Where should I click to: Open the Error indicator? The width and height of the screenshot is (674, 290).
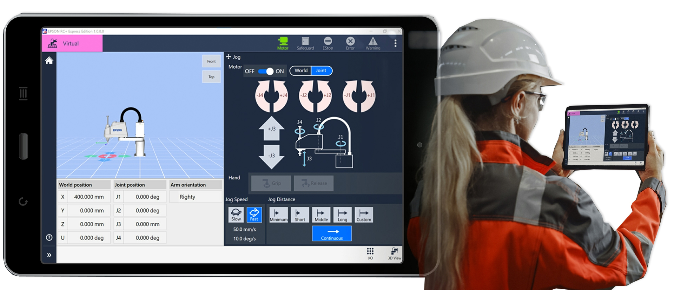click(x=350, y=43)
